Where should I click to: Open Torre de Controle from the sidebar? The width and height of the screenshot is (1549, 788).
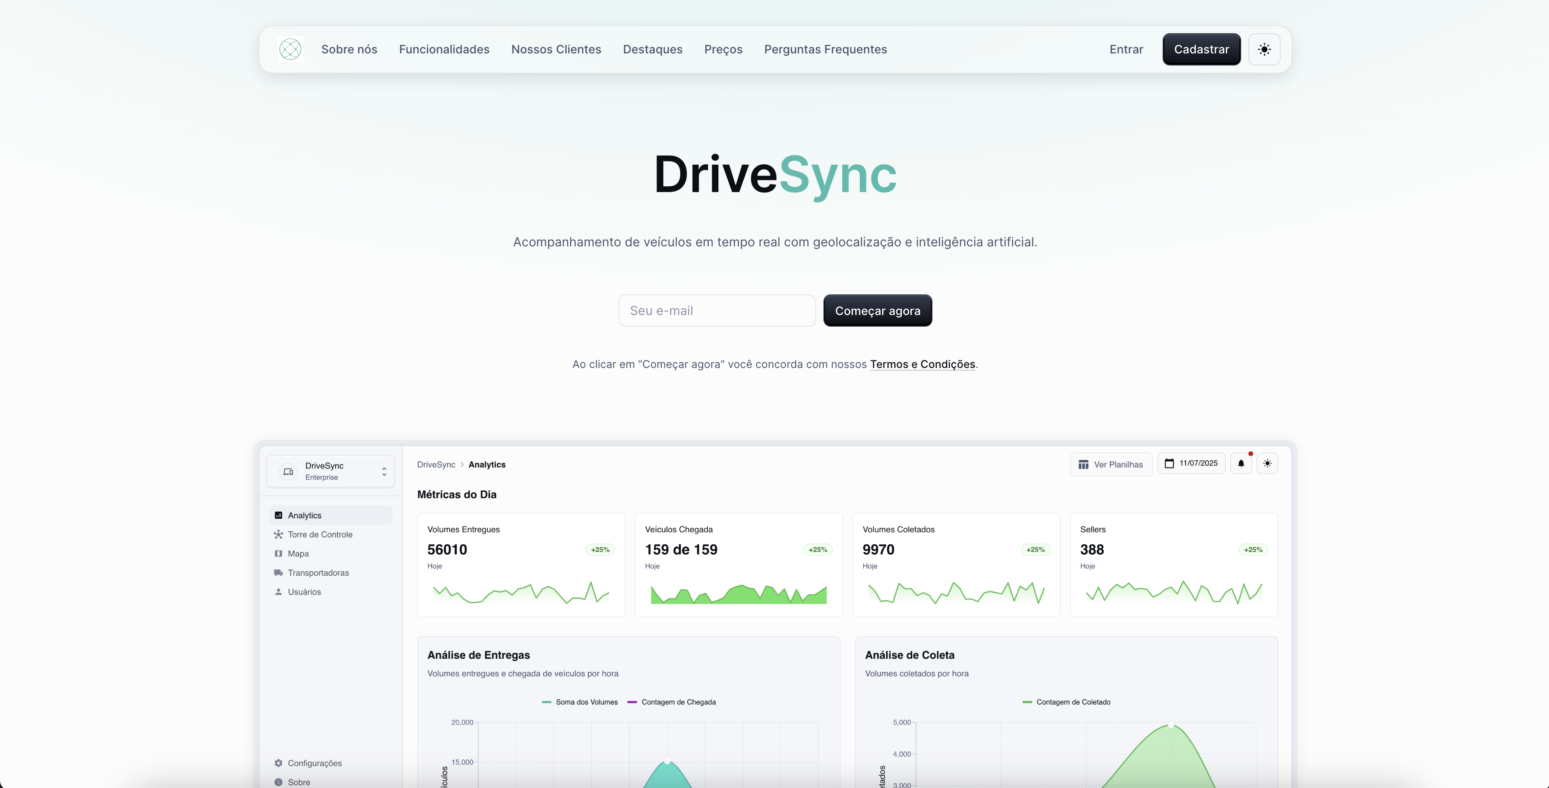[x=319, y=535]
